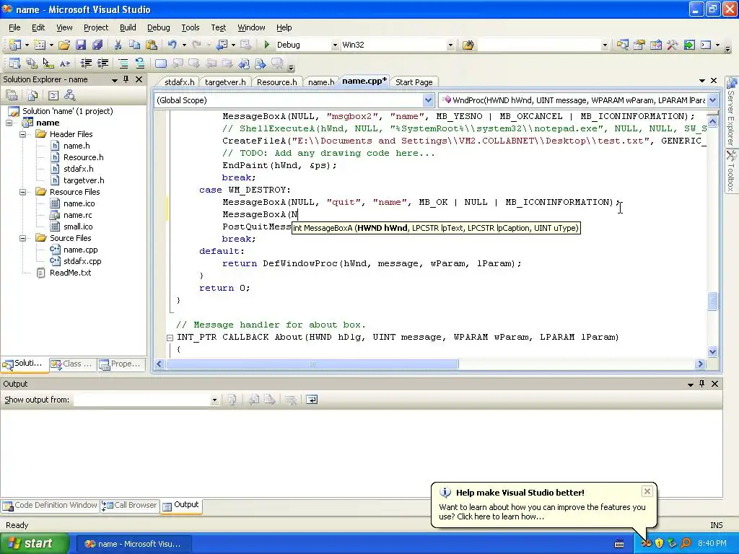
Task: Collapse the Header Files folder
Action: click(22, 134)
